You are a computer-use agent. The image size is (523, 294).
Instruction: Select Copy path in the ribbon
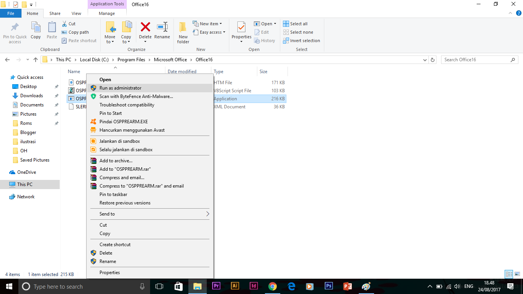point(75,32)
